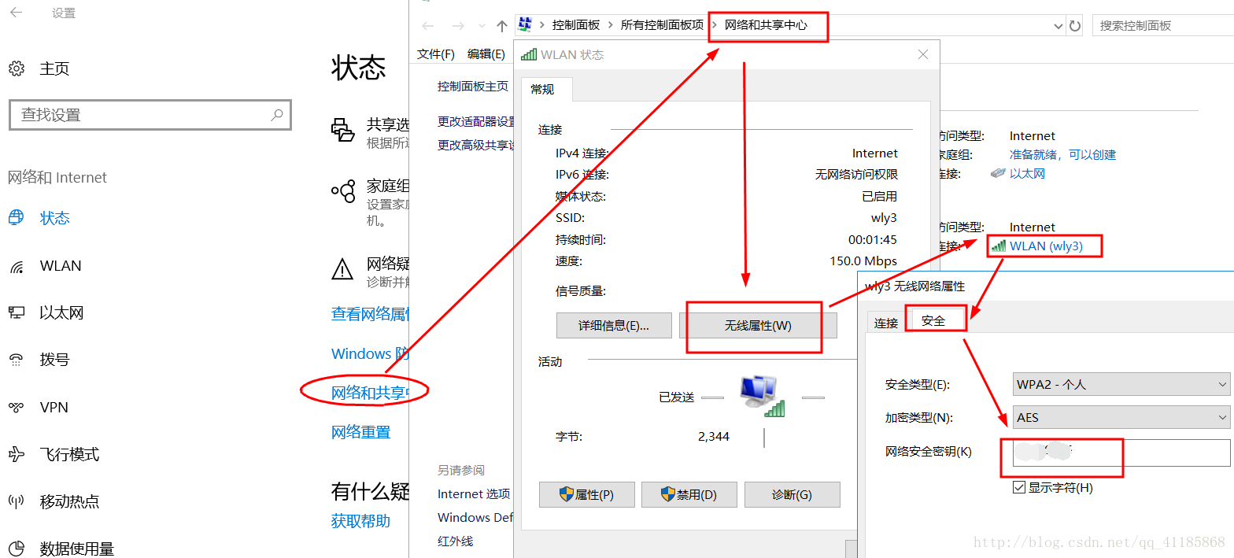The image size is (1234, 558).
Task: Toggle the 显示字符(H) checkbox
Action: pos(1019,487)
